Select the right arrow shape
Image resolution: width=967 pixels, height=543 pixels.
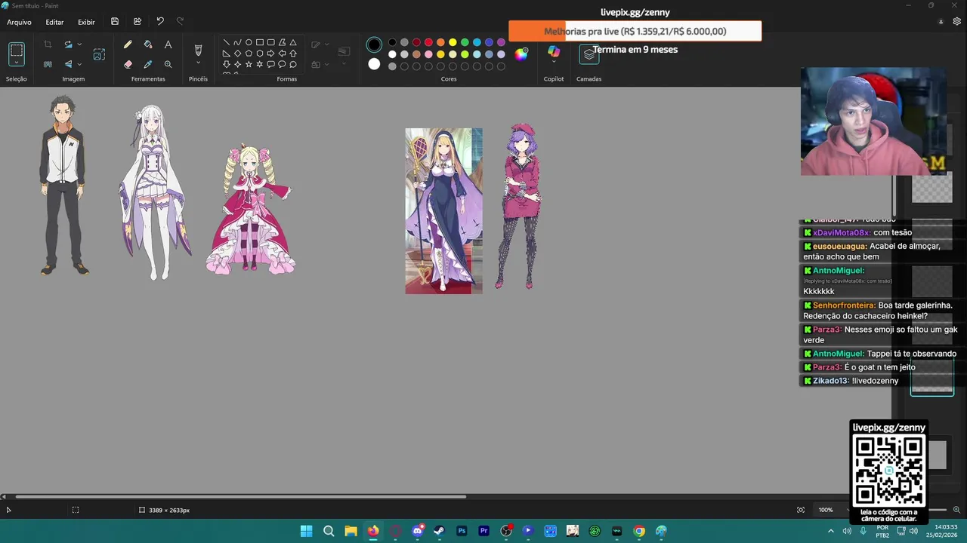(x=270, y=54)
